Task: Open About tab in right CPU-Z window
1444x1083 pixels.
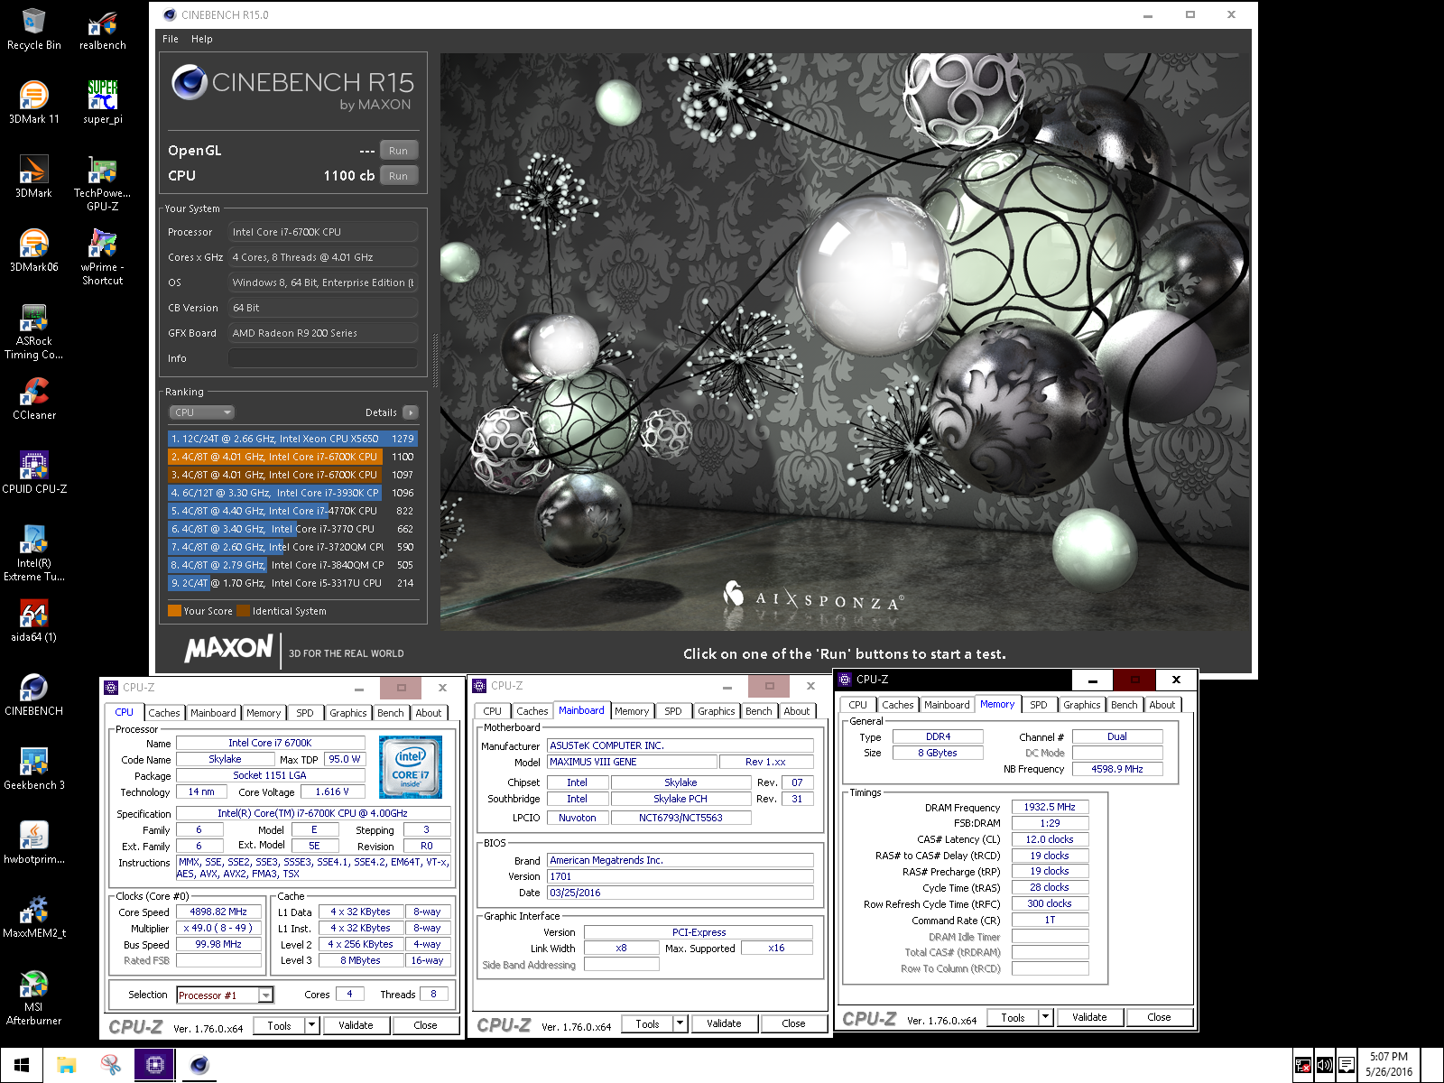Action: tap(1162, 705)
